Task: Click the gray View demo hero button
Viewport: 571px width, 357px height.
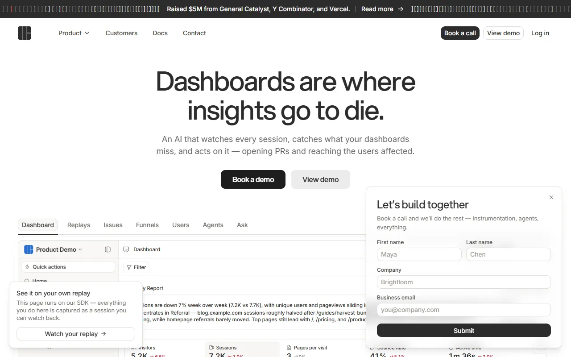Action: click(320, 179)
